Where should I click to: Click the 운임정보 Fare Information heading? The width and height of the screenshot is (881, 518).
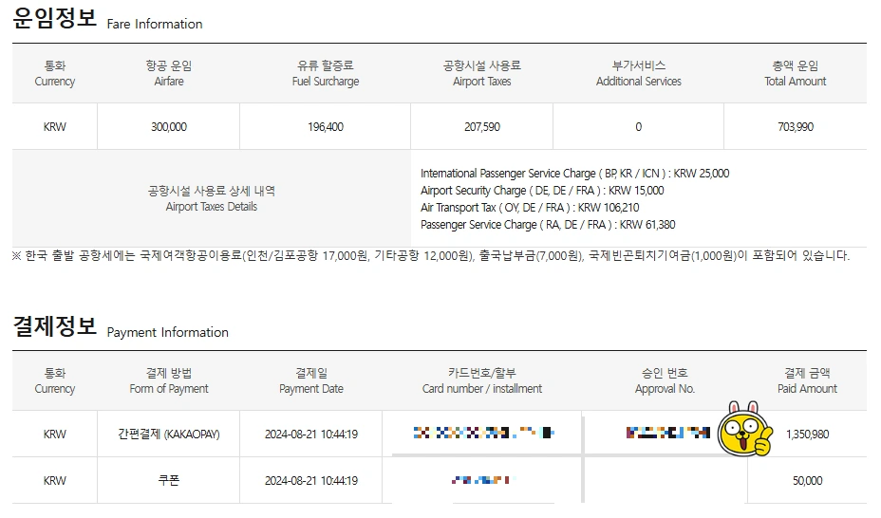[107, 19]
